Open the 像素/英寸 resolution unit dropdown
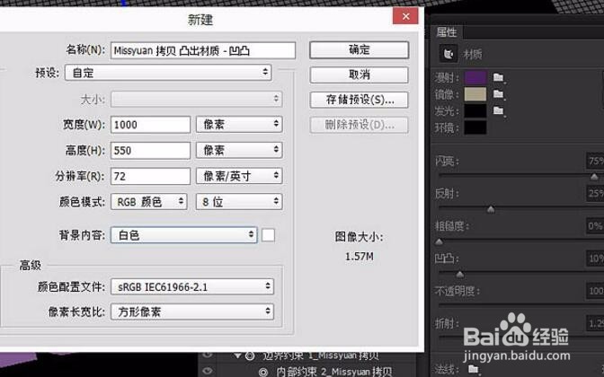This screenshot has height=377, width=604. coord(239,176)
